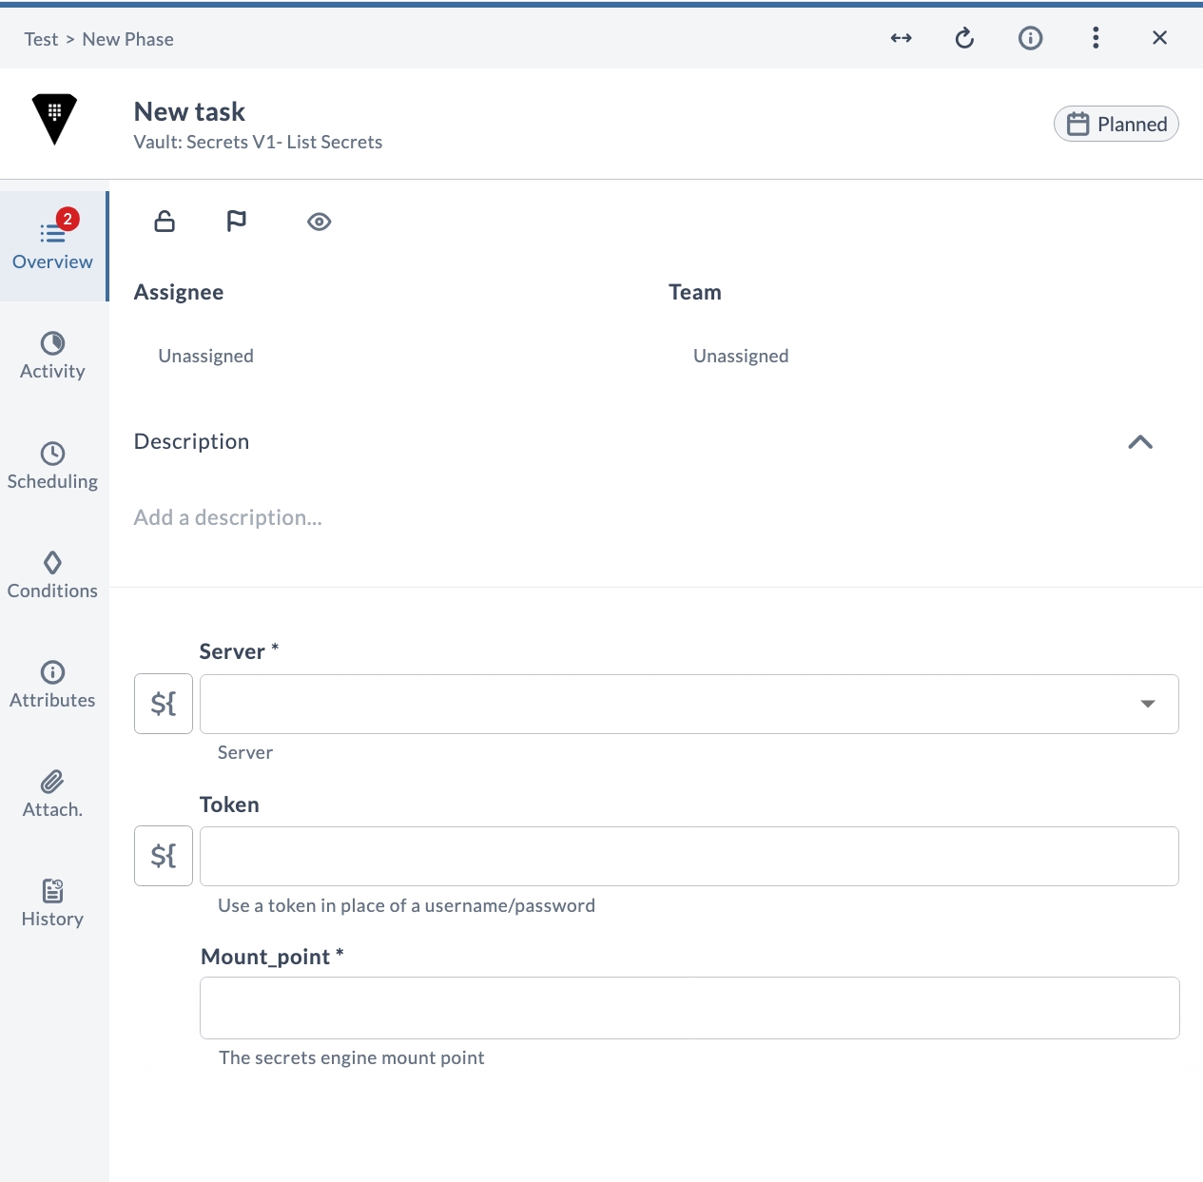This screenshot has width=1203, height=1182.
Task: Collapse the Description section chevron
Action: 1140,441
